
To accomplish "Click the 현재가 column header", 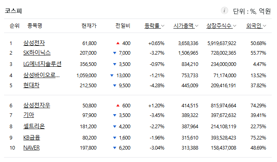I will (89, 26).
